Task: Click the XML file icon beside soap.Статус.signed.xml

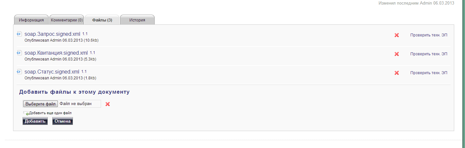Action: click(x=19, y=72)
